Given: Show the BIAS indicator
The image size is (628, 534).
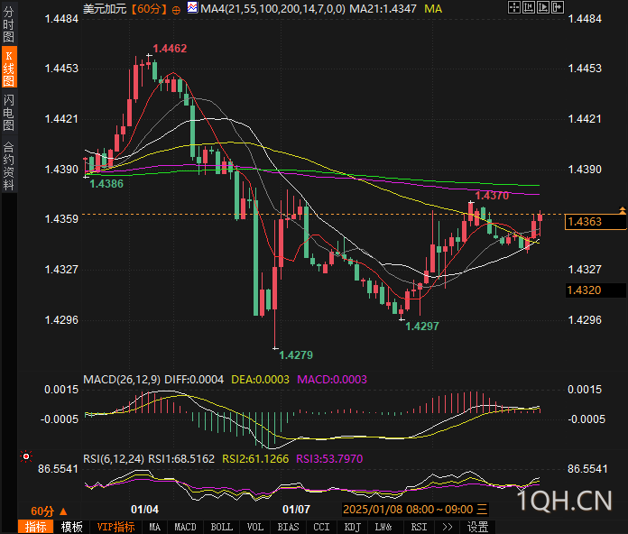Looking at the screenshot, I should (288, 527).
